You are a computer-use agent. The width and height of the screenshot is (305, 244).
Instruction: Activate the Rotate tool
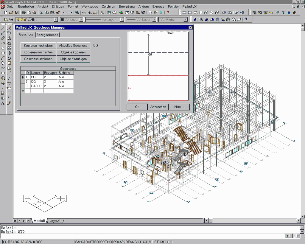tap(9, 58)
